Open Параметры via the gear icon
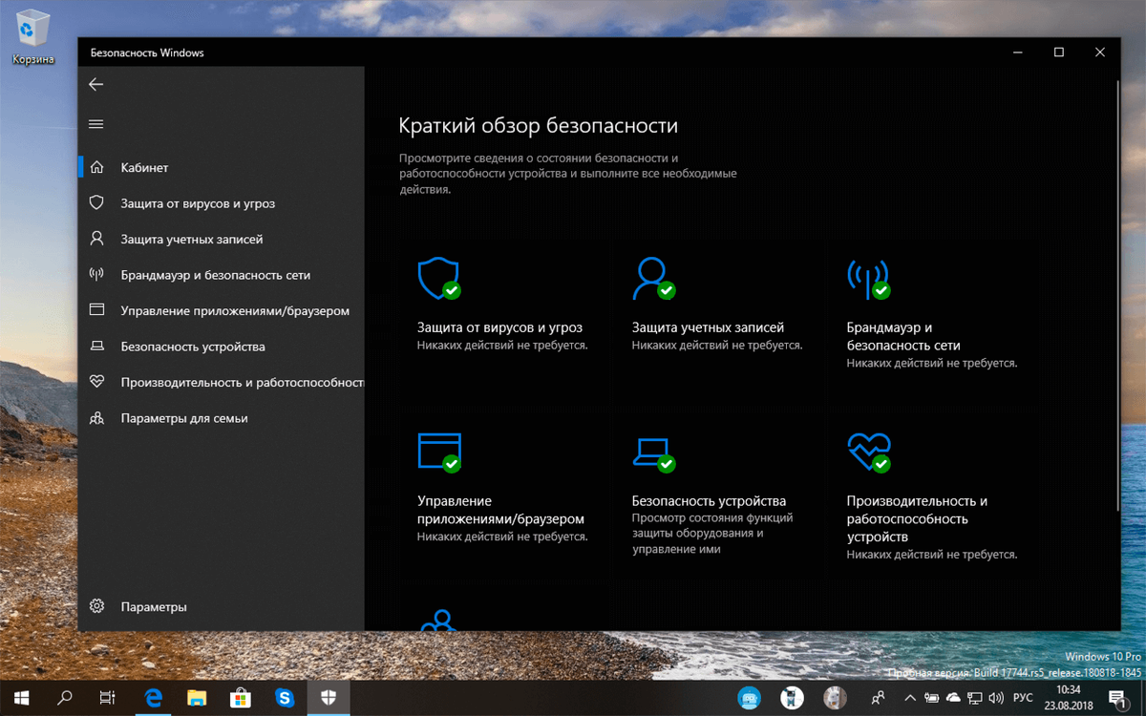1146x716 pixels. click(95, 606)
